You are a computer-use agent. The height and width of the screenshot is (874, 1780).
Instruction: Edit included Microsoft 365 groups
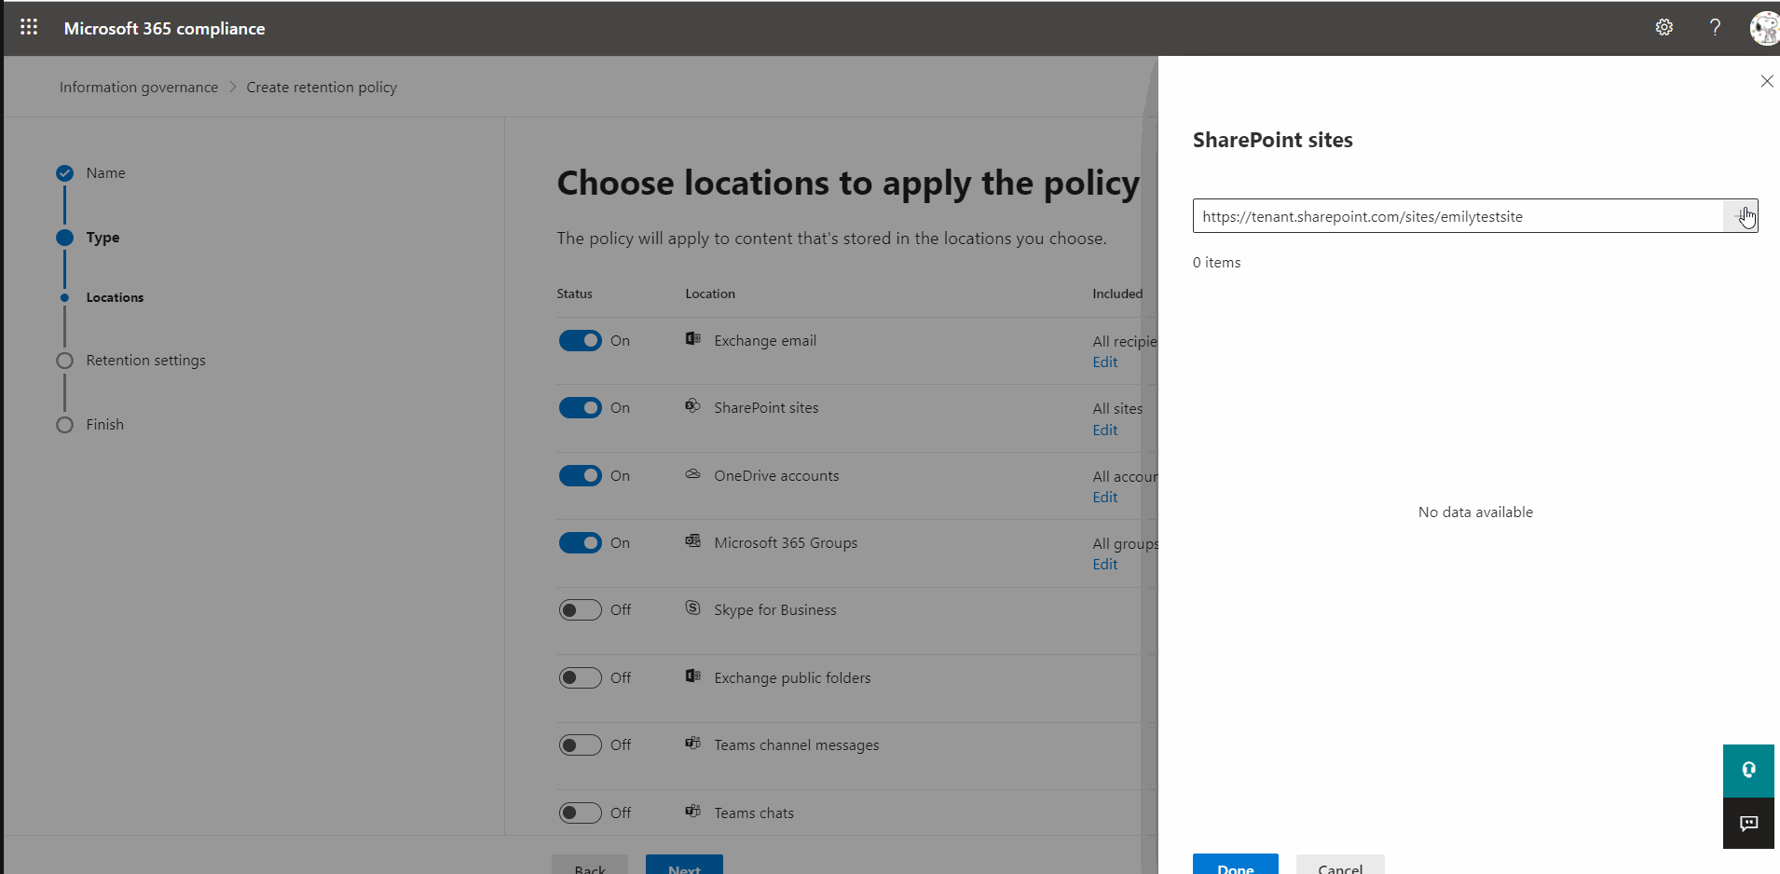(x=1105, y=565)
